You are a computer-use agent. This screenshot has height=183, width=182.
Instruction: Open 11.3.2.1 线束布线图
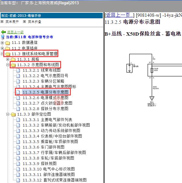(42, 70)
